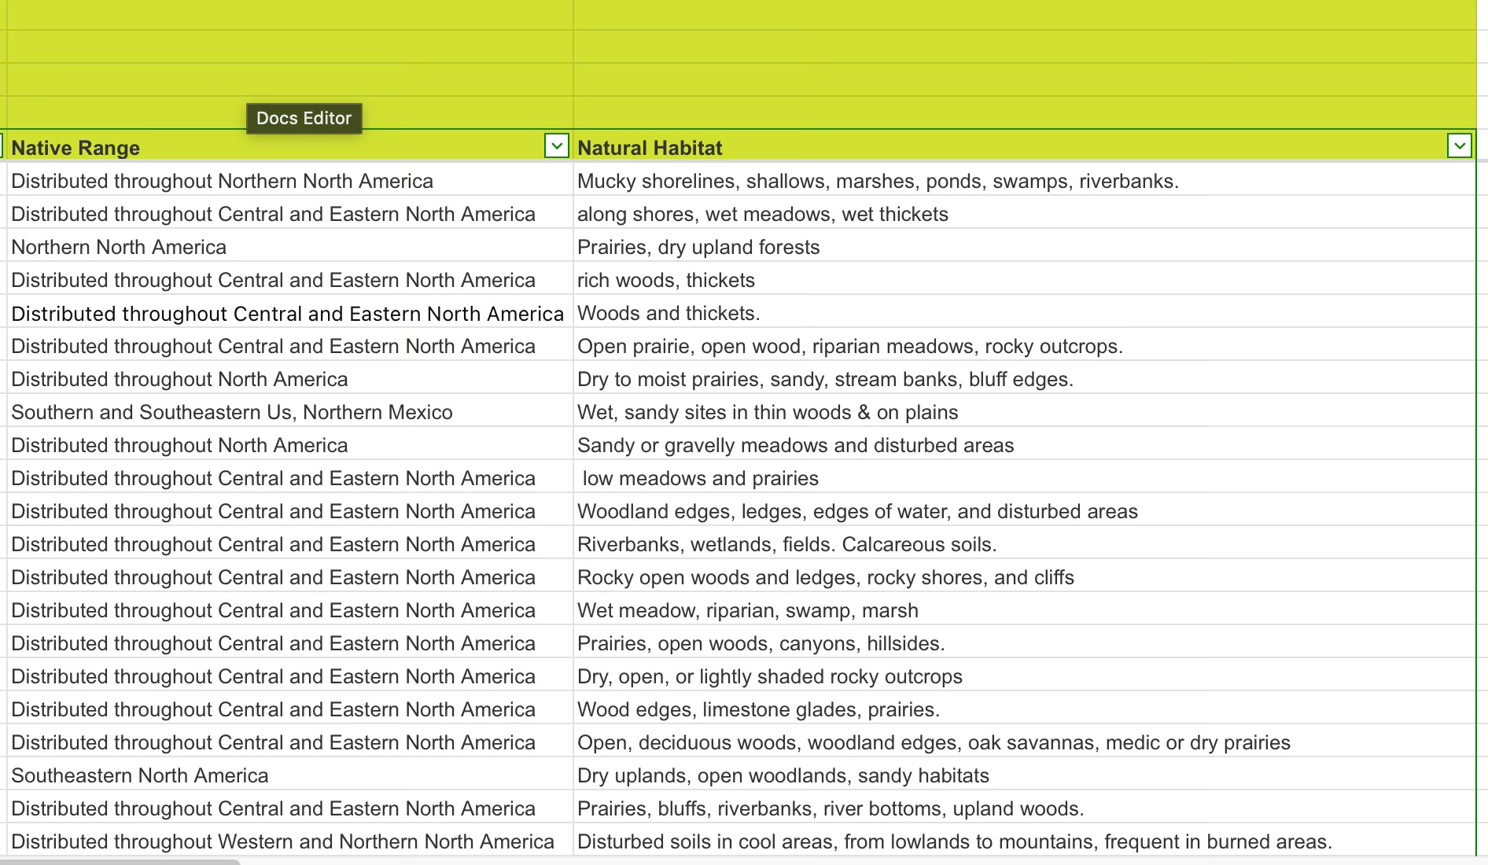Select cell 'Sandy or gravelly meadows and disturbed areas'

click(x=1024, y=445)
